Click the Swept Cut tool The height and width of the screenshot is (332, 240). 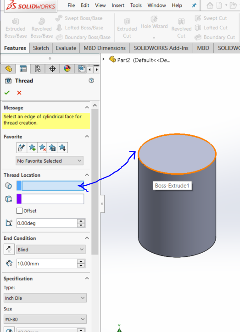click(x=211, y=18)
